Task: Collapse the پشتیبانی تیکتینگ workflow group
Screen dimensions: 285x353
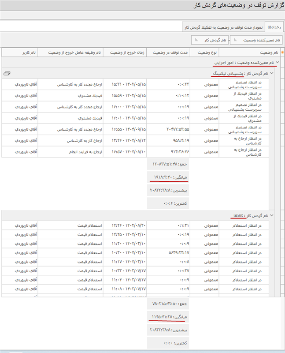Action: [271, 73]
